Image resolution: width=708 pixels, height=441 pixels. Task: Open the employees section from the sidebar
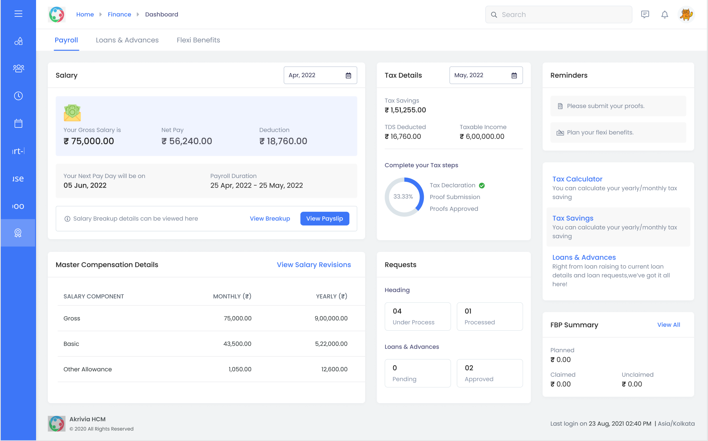point(18,69)
